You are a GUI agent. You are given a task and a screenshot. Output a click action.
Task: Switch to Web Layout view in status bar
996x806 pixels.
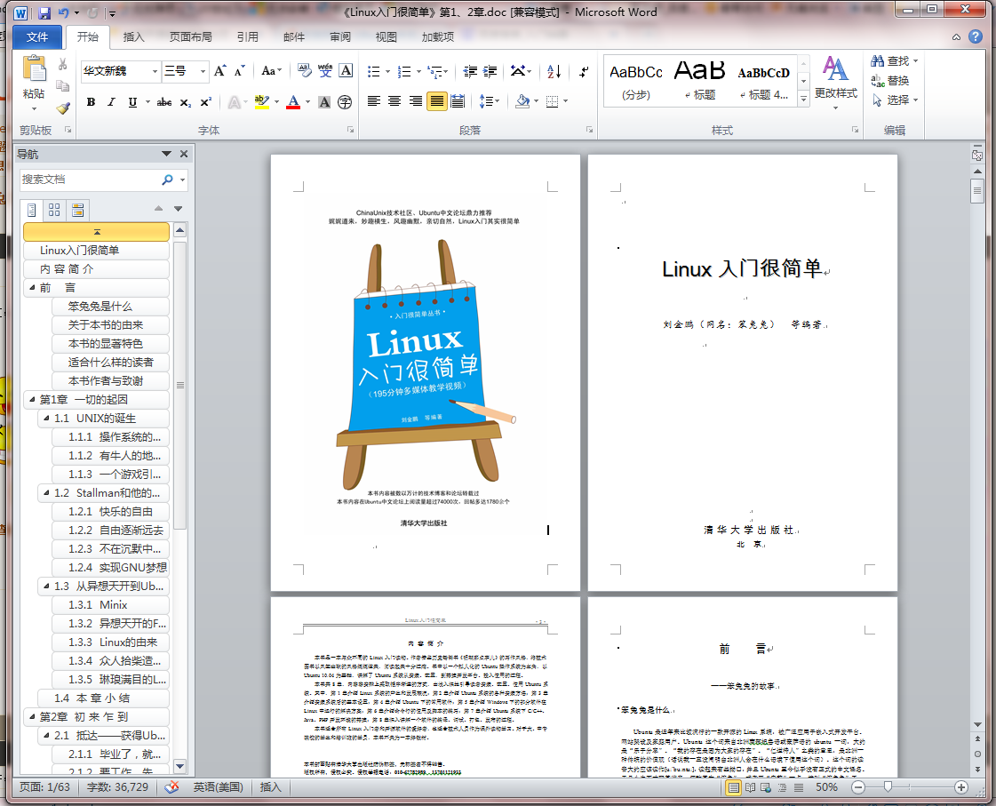[766, 787]
